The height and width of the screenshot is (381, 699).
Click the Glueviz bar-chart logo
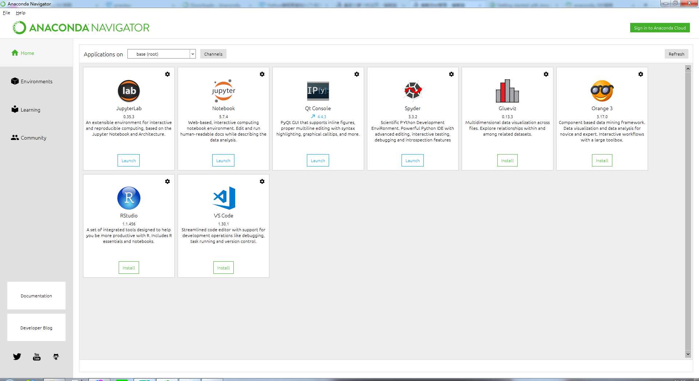click(507, 91)
